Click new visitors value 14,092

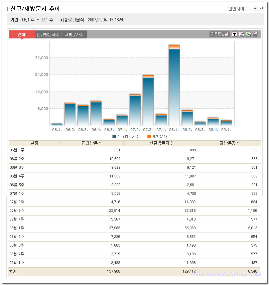(190, 202)
